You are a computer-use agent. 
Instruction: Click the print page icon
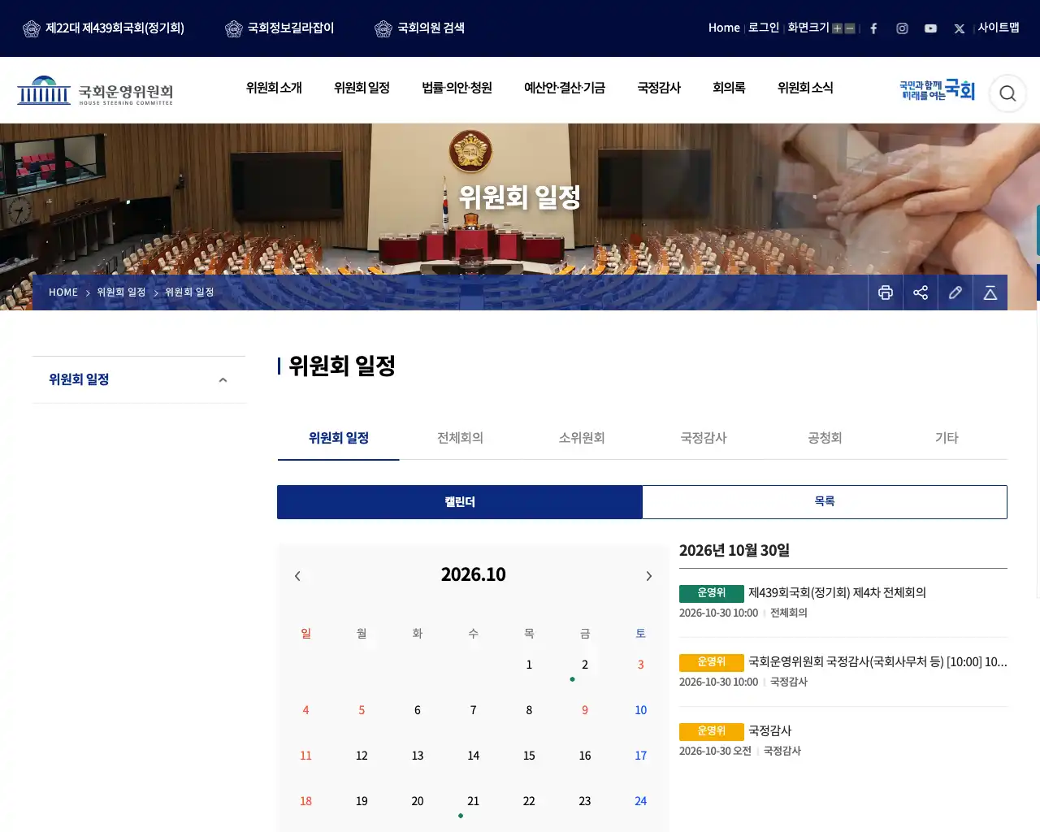click(886, 292)
